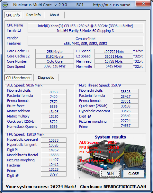Click the L1 Speed 100792 Mb/s value
This screenshot has width=153, height=193.
(114, 51)
